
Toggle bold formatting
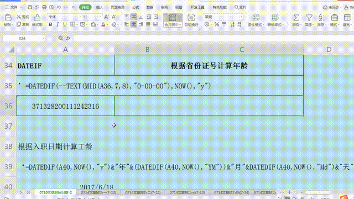click(x=50, y=24)
